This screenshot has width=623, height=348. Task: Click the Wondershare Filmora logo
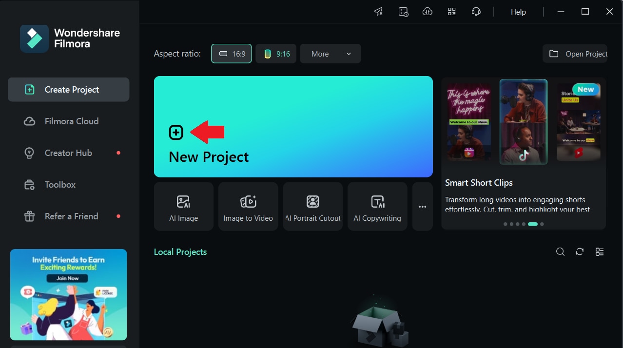[x=34, y=39]
